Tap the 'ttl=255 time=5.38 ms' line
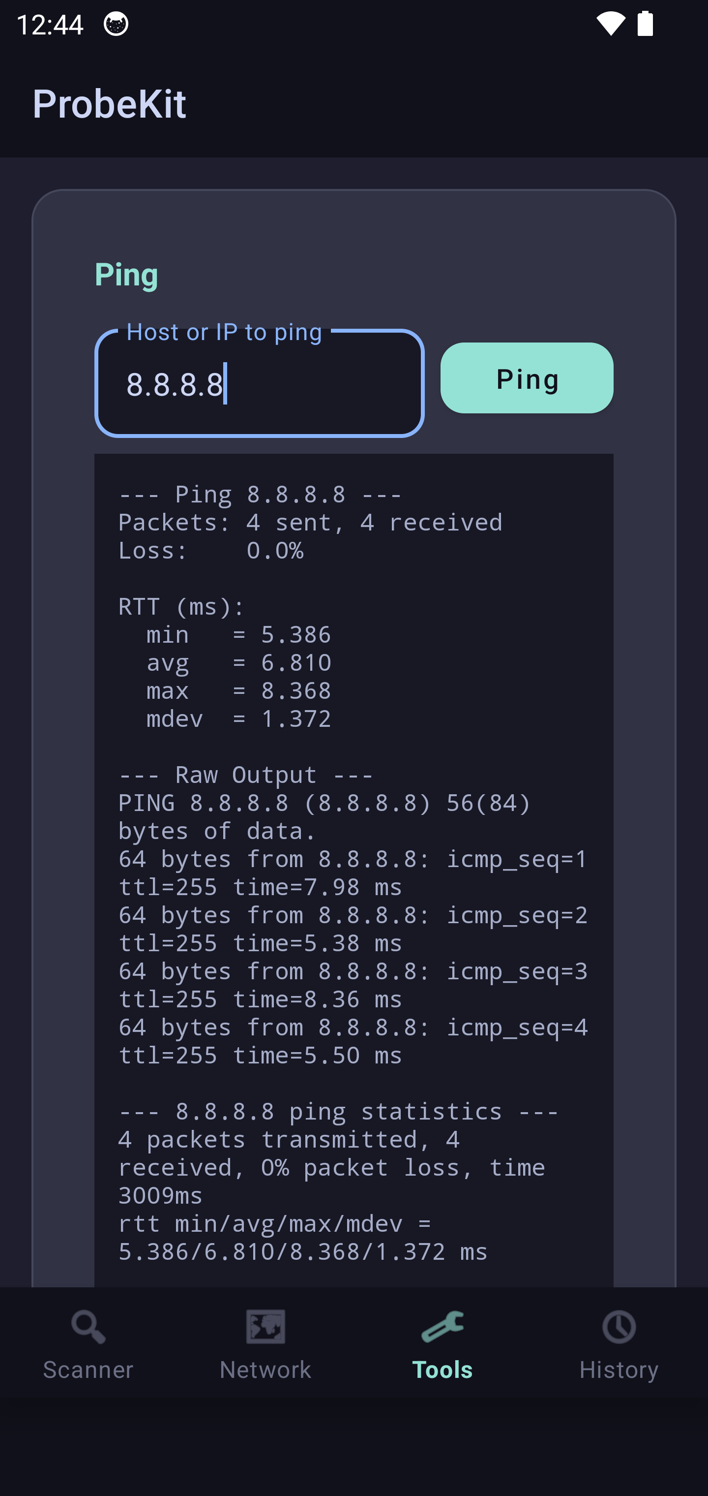The image size is (708, 1496). tap(260, 943)
